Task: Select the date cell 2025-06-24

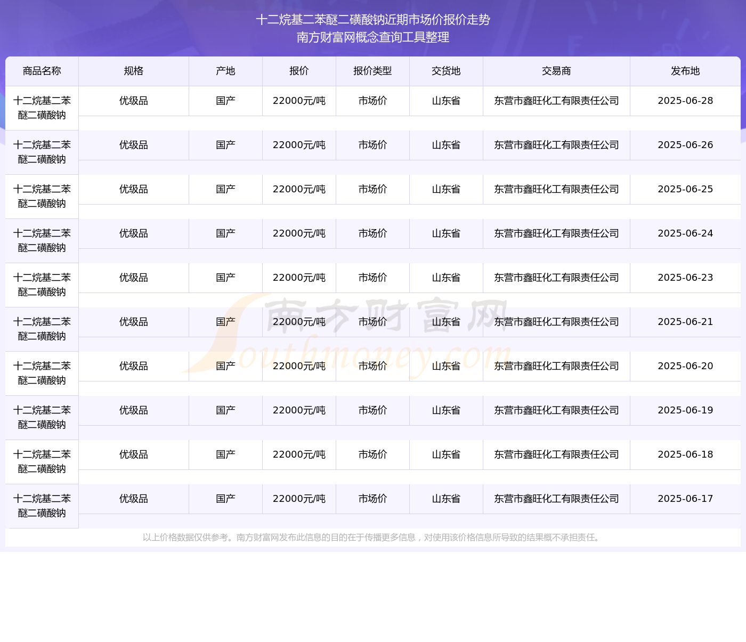Action: click(685, 233)
